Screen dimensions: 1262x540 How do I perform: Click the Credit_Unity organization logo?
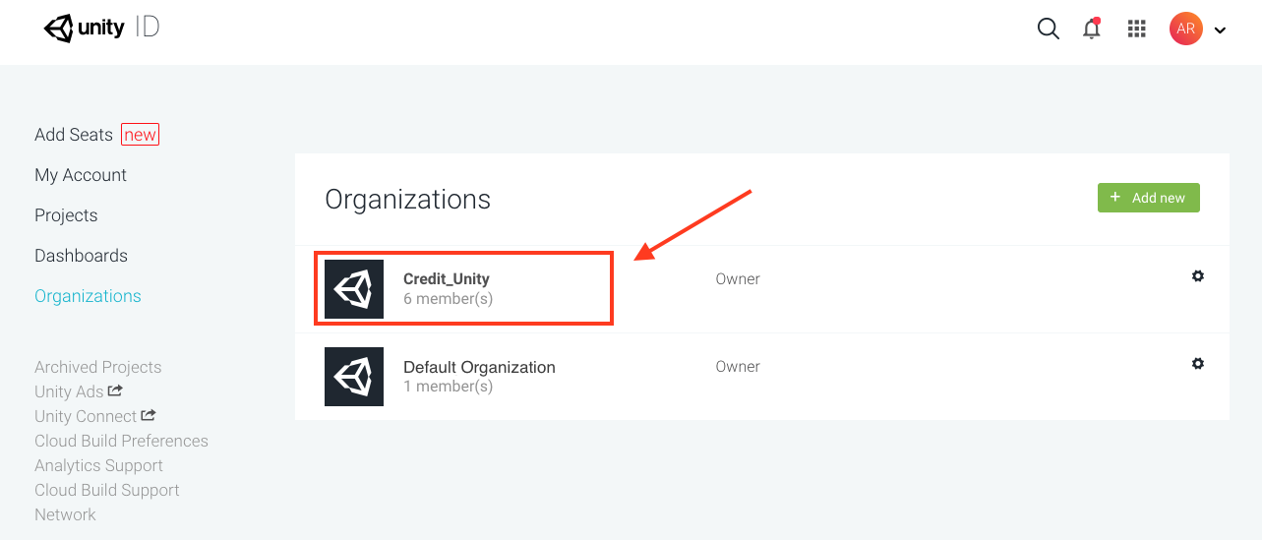coord(354,289)
